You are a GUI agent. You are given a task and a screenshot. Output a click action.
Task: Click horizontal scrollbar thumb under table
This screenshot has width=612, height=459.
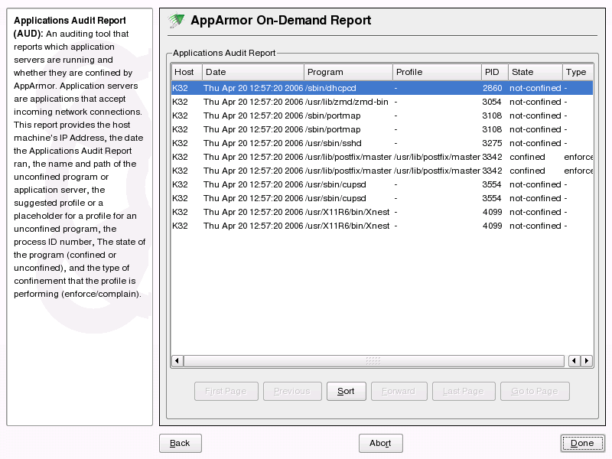373,360
